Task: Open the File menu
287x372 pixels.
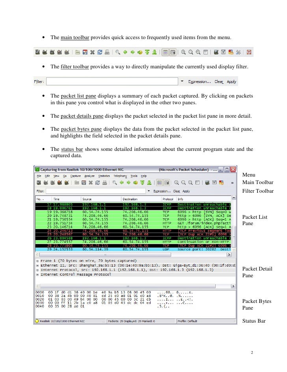Action: (x=39, y=176)
